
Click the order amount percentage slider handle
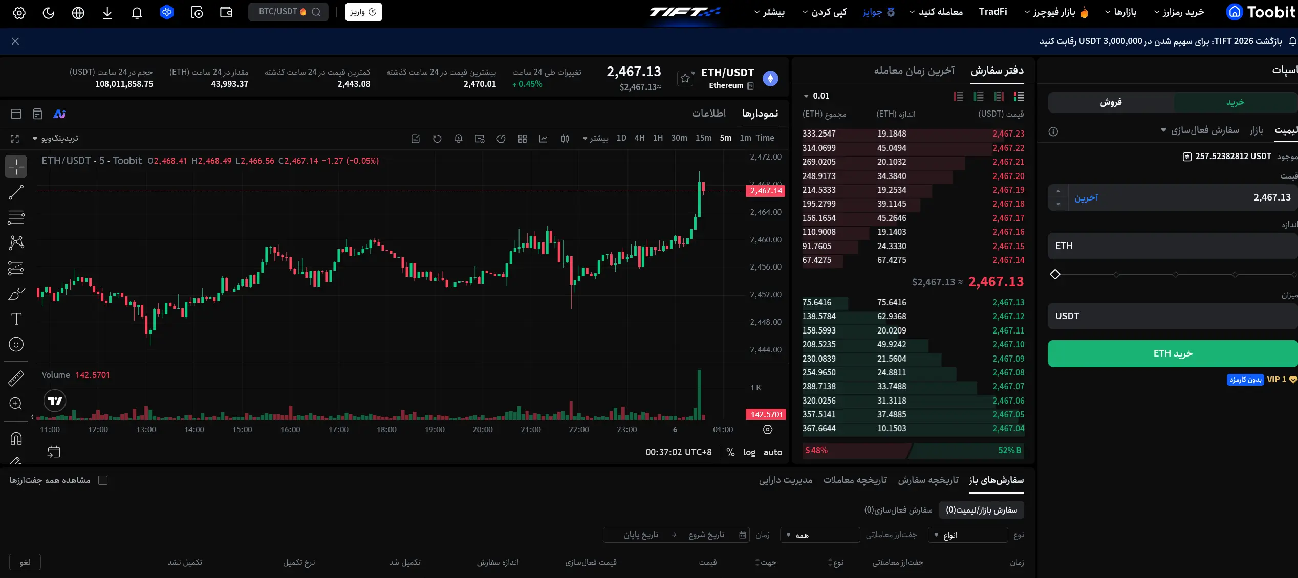click(x=1055, y=274)
